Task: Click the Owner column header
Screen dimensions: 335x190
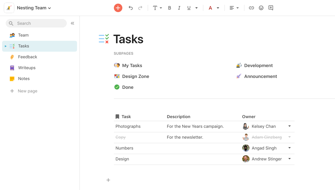Action: pyautogui.click(x=249, y=117)
